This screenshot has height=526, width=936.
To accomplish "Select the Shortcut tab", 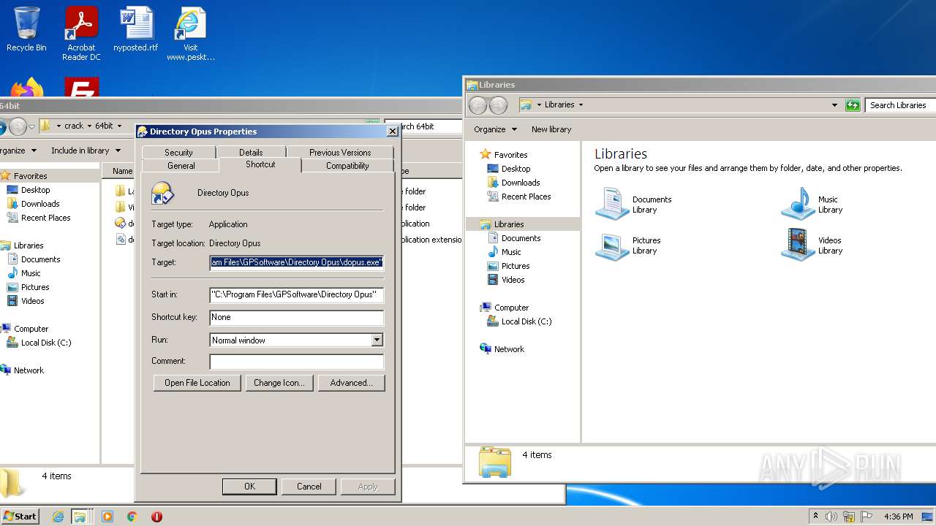I will [260, 164].
